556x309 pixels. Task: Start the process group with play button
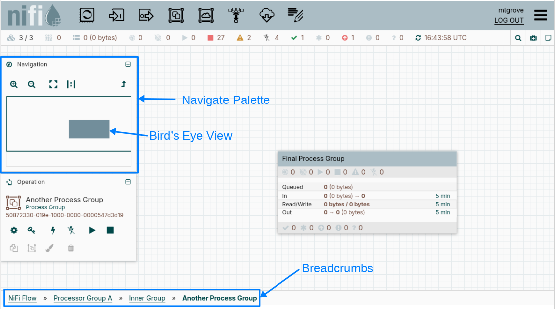click(92, 230)
